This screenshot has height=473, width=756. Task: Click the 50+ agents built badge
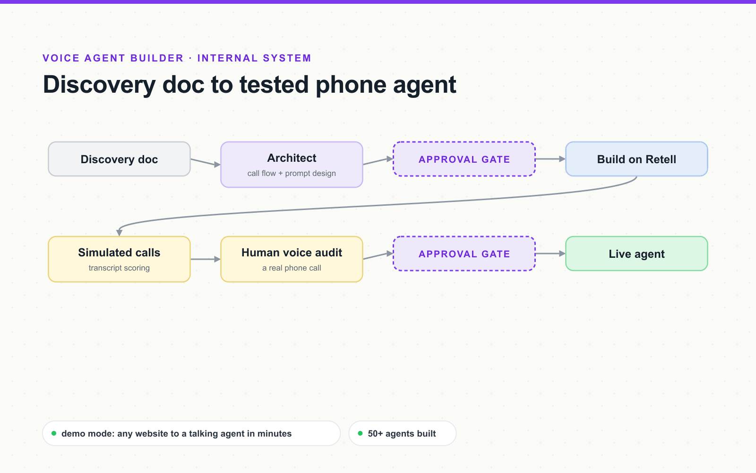tap(403, 433)
